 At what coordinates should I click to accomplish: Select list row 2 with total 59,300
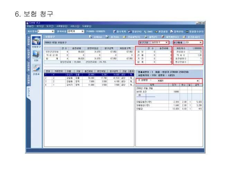pyautogui.click(x=89, y=78)
